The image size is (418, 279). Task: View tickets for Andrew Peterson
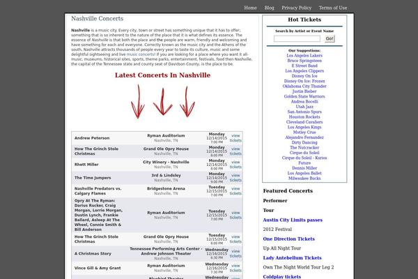235,138
